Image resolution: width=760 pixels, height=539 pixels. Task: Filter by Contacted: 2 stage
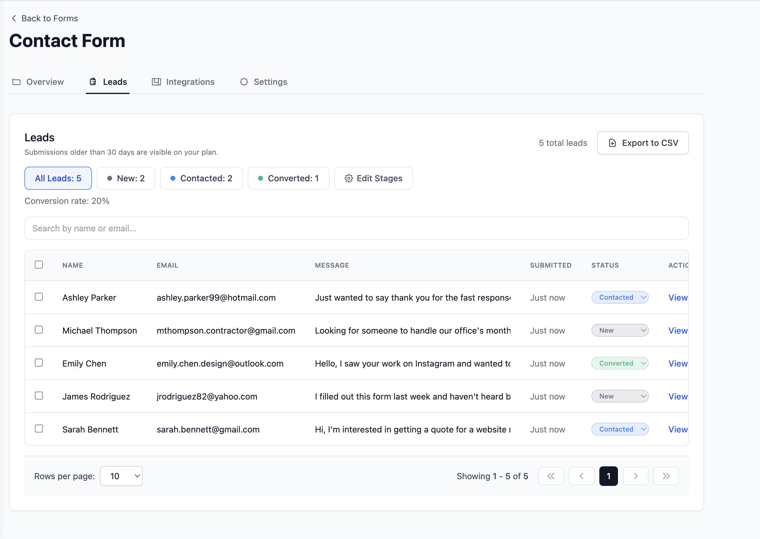click(201, 179)
